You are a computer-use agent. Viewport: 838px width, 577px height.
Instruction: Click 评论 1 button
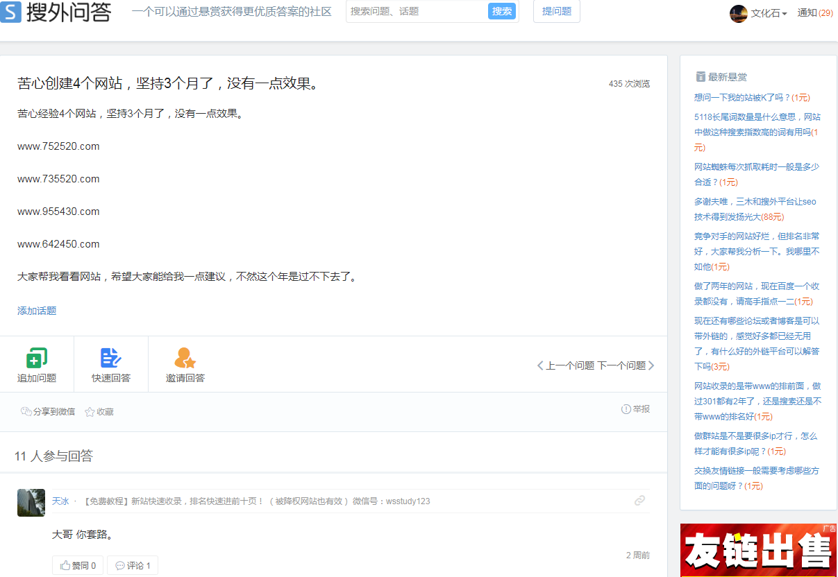[133, 565]
